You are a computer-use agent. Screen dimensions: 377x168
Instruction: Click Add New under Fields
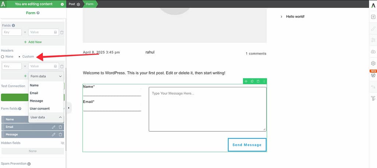pos(33,42)
